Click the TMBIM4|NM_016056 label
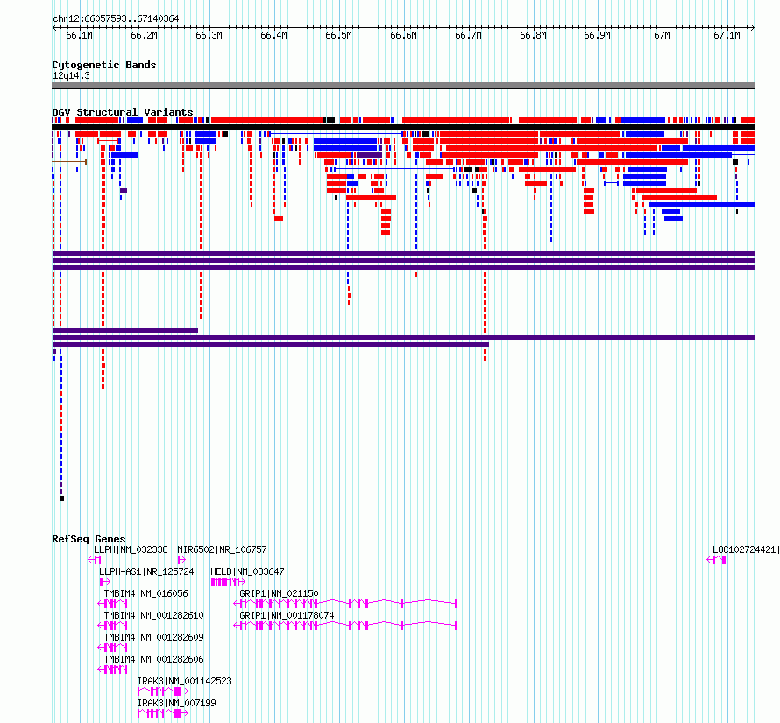 pyautogui.click(x=145, y=593)
